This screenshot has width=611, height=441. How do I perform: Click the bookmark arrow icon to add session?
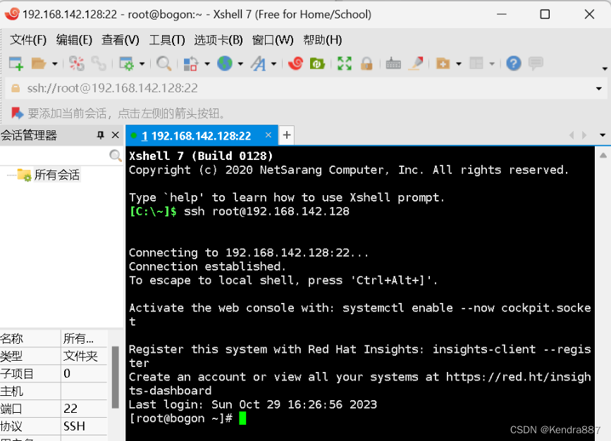(17, 113)
